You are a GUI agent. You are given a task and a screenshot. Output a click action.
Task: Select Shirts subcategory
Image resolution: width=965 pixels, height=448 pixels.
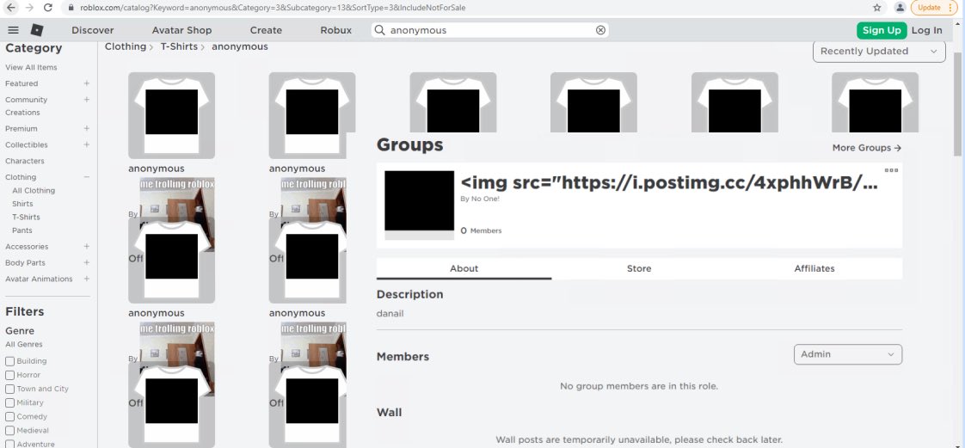click(22, 204)
